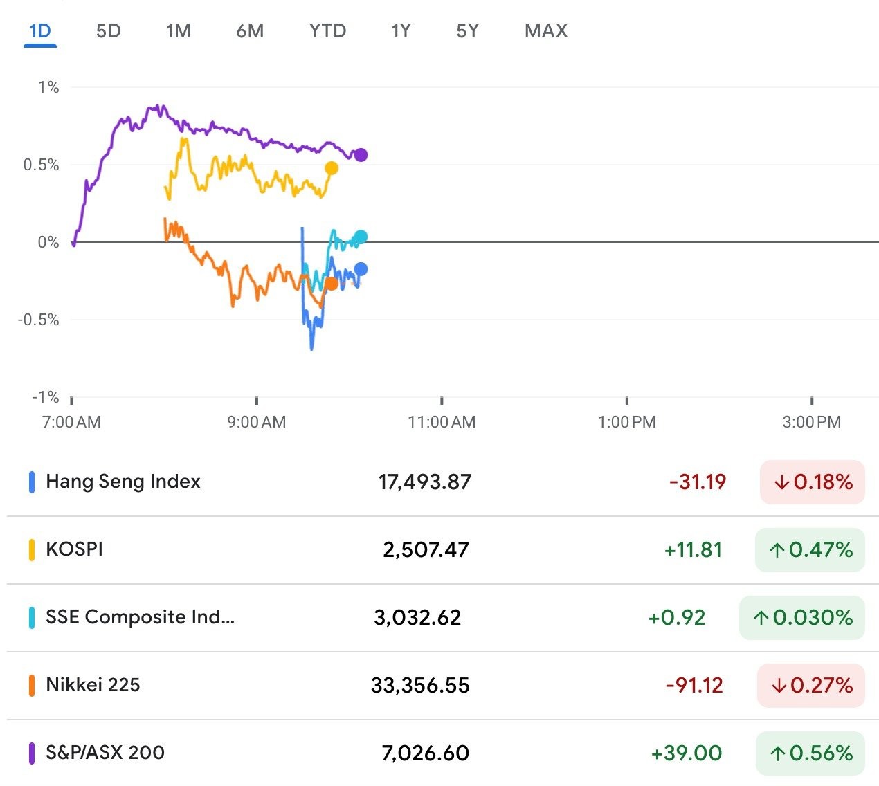Click the S&P/ASX 200 change +39.00

[x=686, y=753]
